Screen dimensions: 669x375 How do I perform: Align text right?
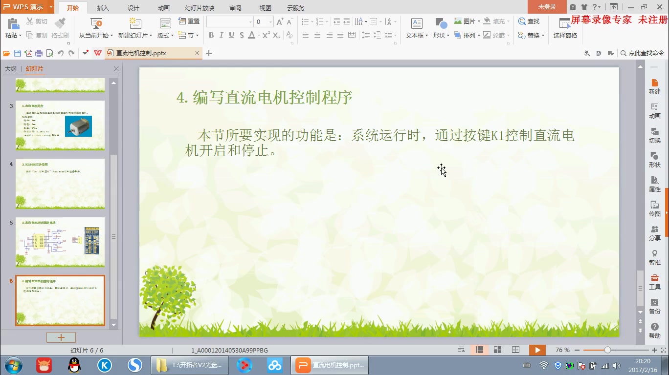pos(329,35)
